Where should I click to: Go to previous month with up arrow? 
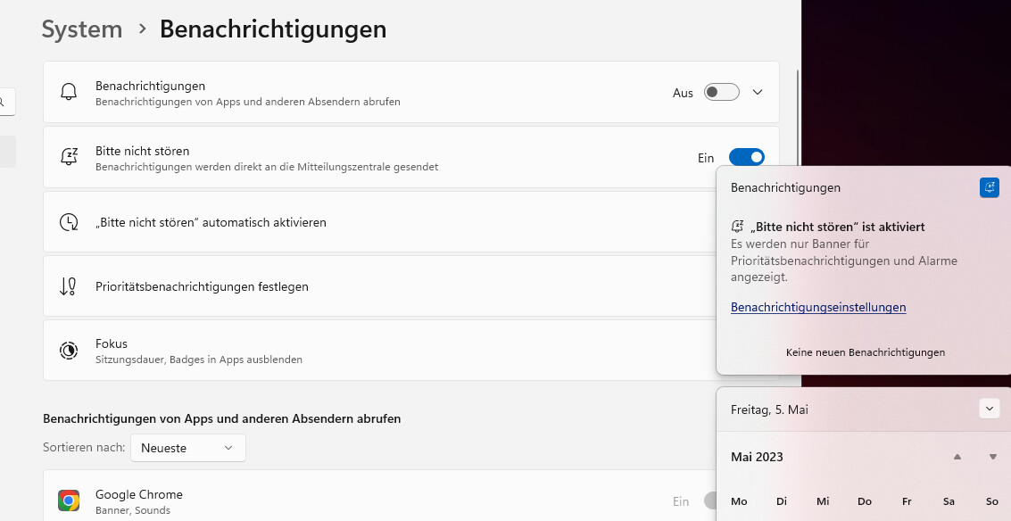click(x=957, y=457)
